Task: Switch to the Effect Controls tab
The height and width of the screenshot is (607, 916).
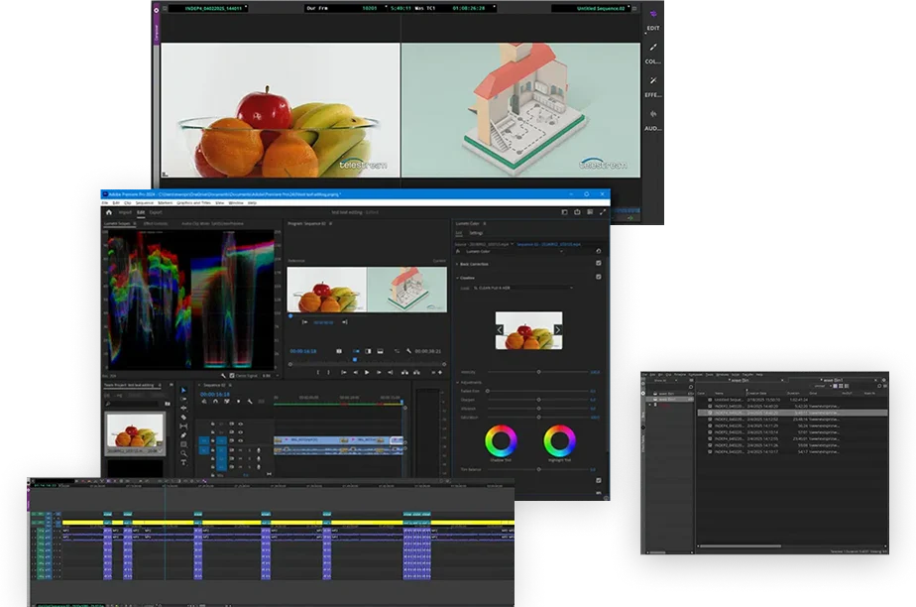Action: (156, 224)
